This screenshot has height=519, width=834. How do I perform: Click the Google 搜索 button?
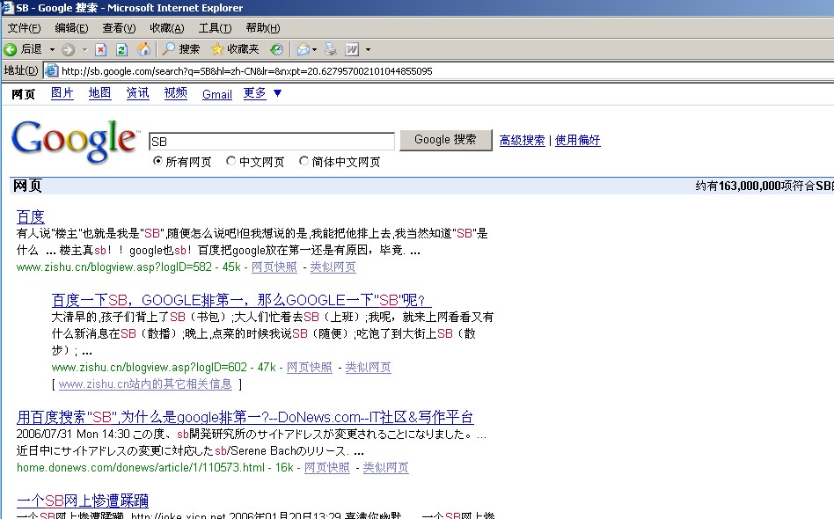point(445,140)
